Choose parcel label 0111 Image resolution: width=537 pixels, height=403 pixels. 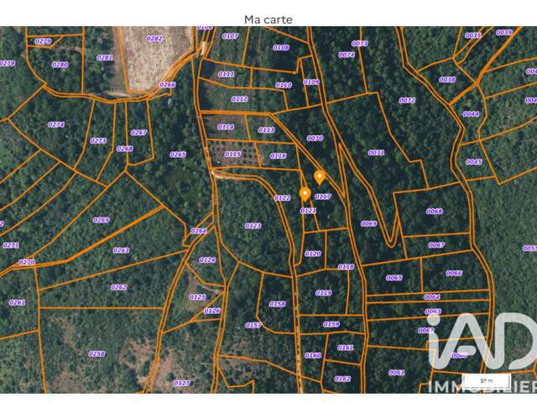pos(227,74)
